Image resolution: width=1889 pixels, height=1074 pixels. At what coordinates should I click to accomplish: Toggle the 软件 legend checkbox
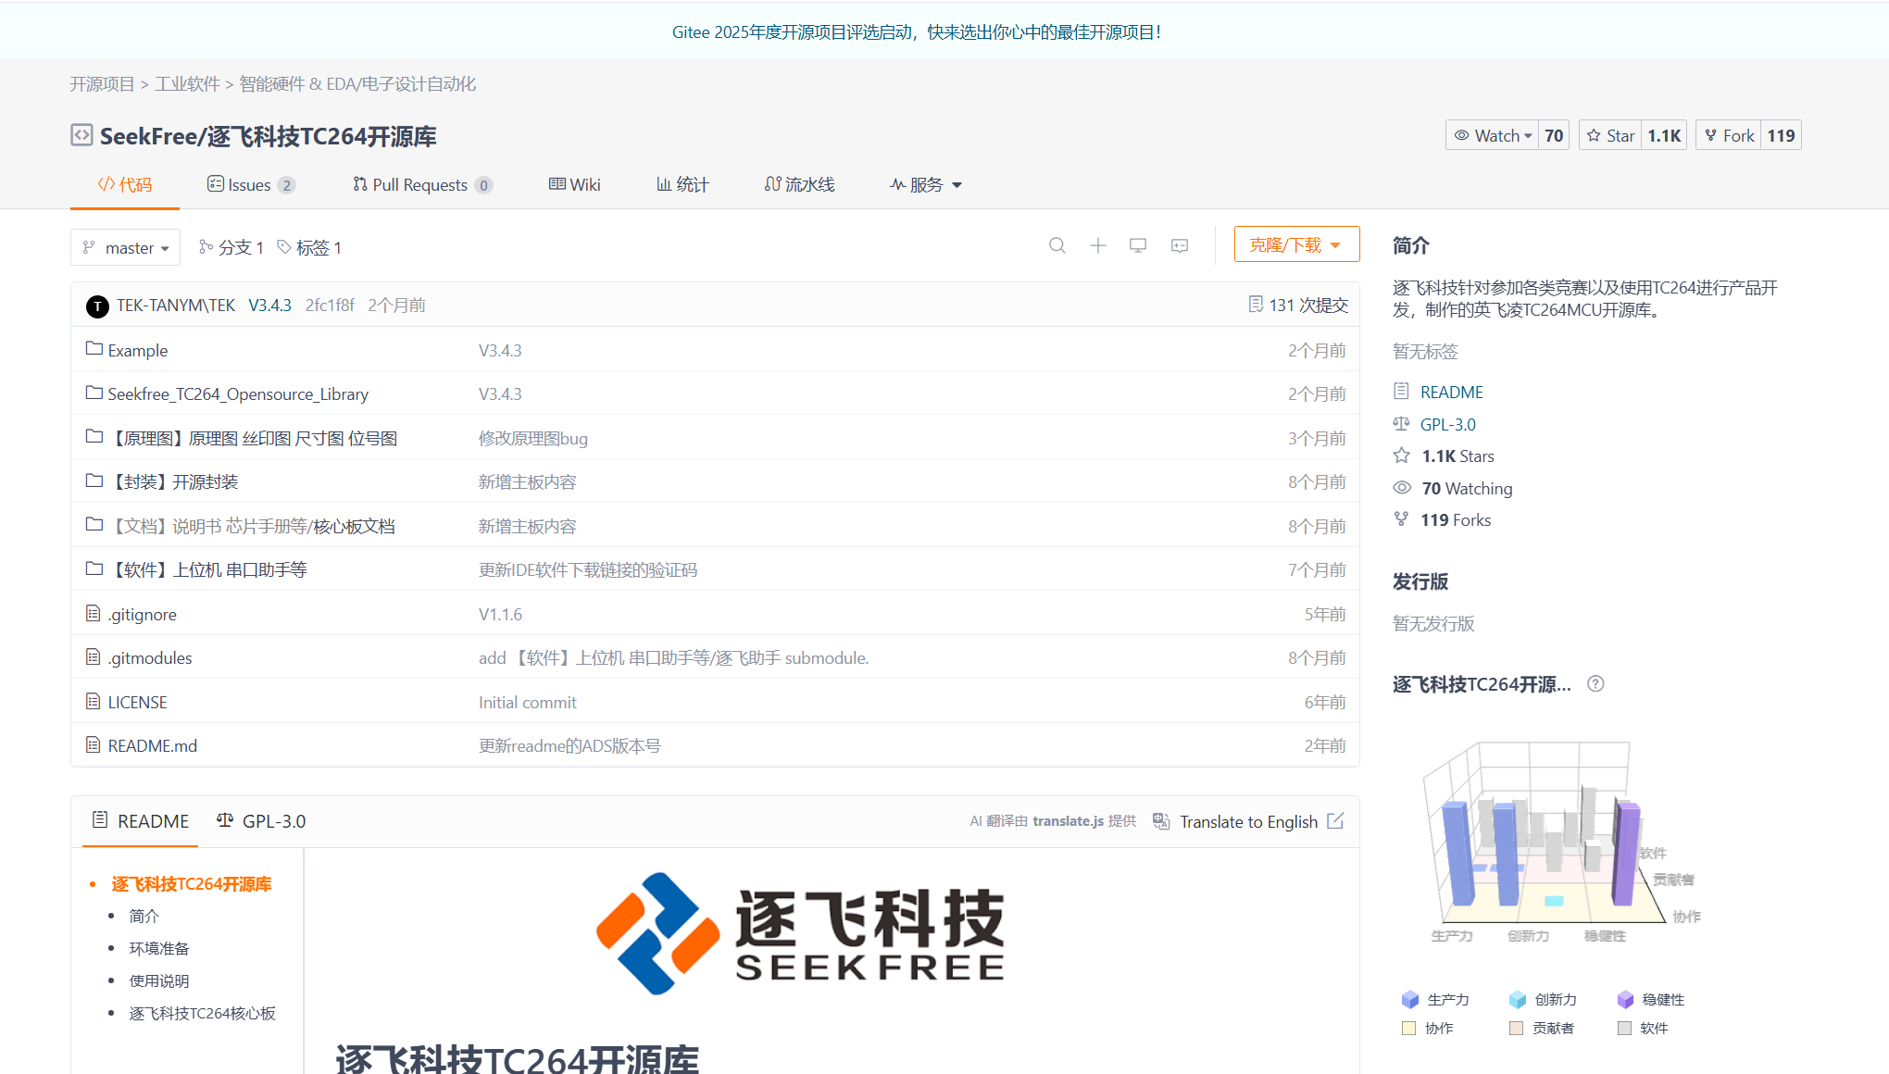click(1624, 1028)
